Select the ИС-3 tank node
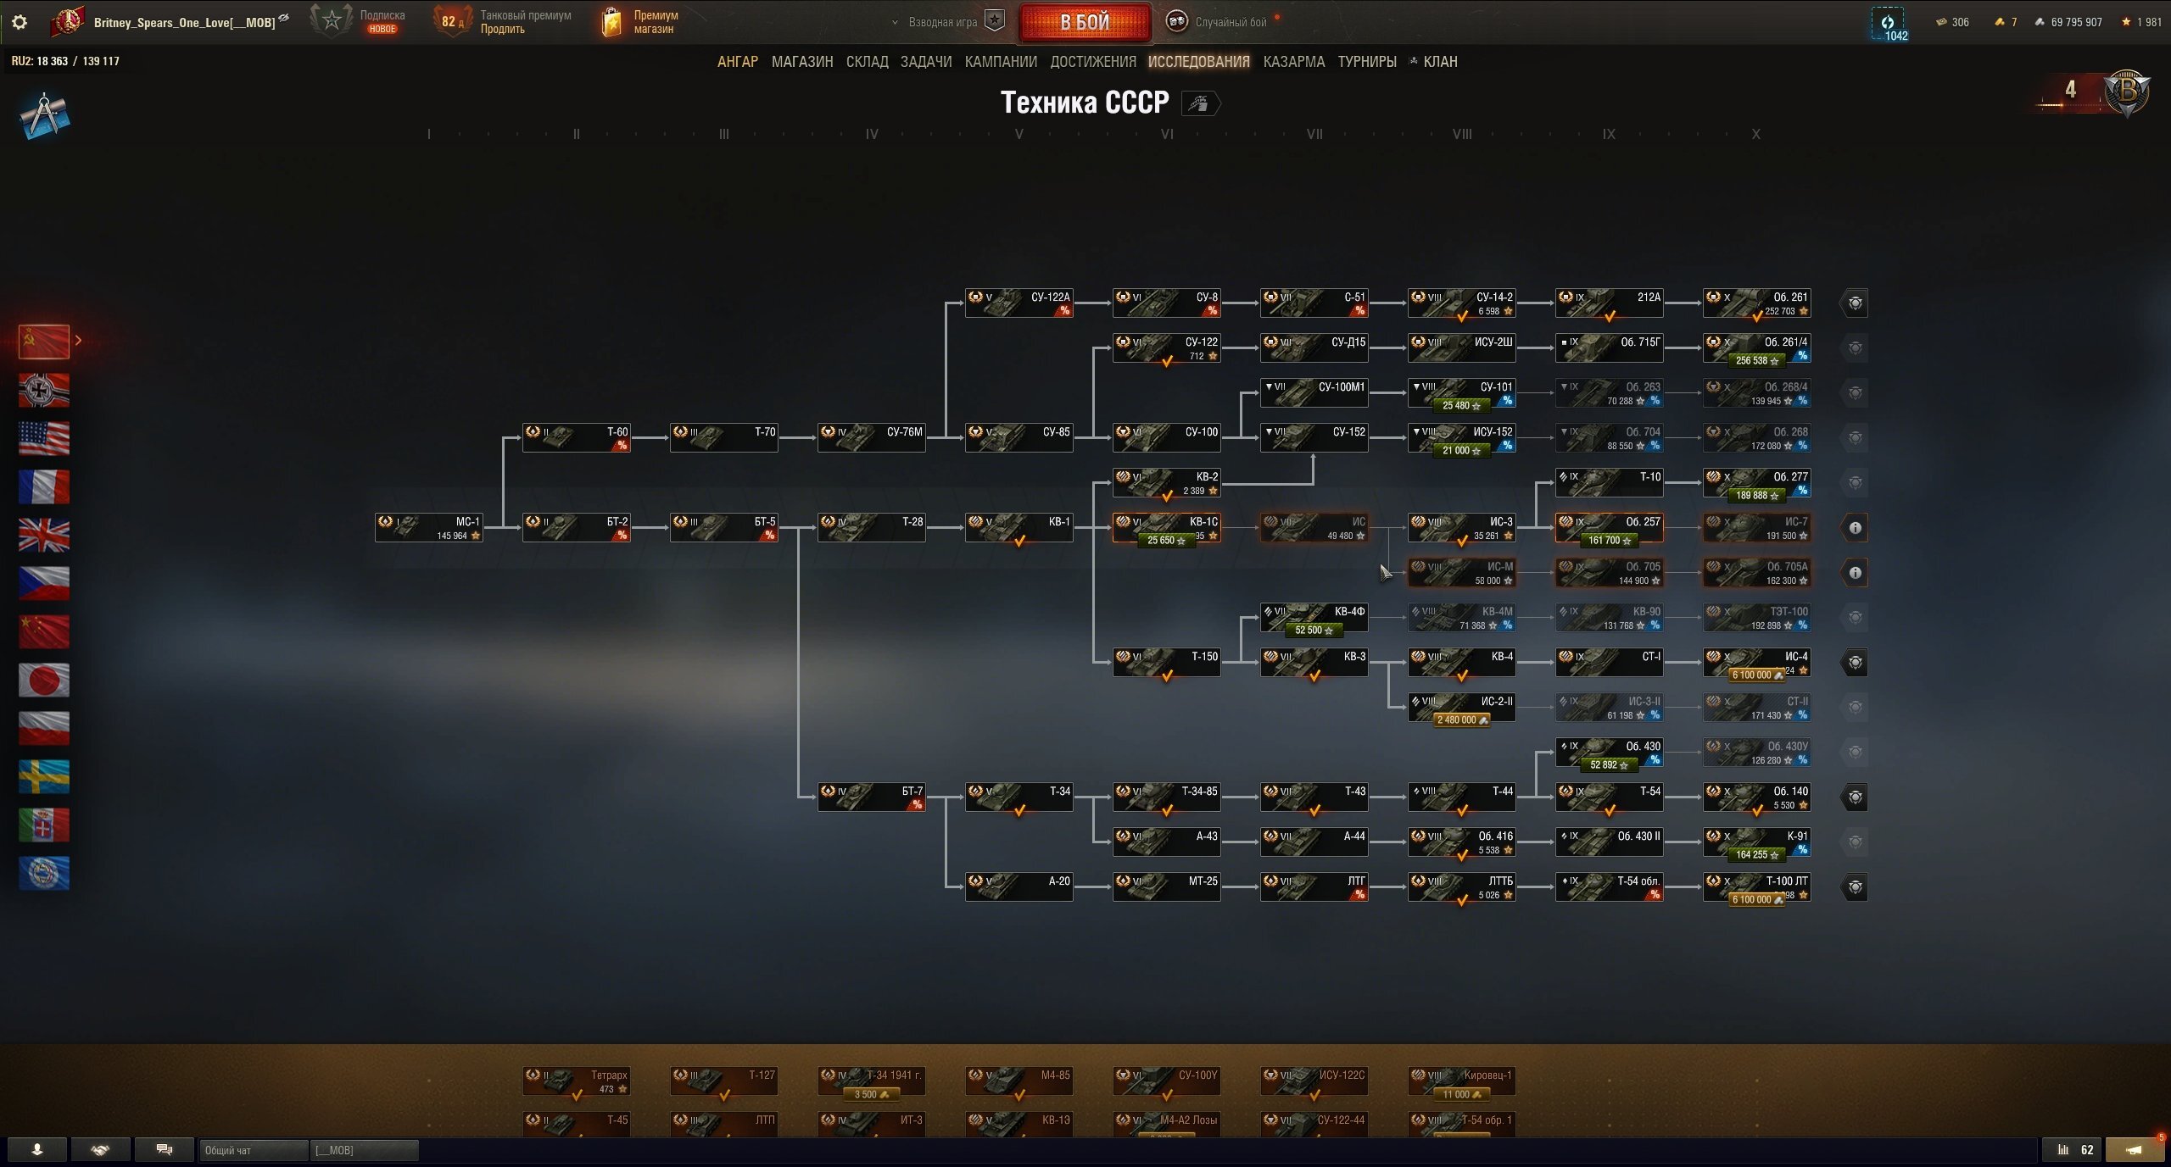 pyautogui.click(x=1462, y=528)
